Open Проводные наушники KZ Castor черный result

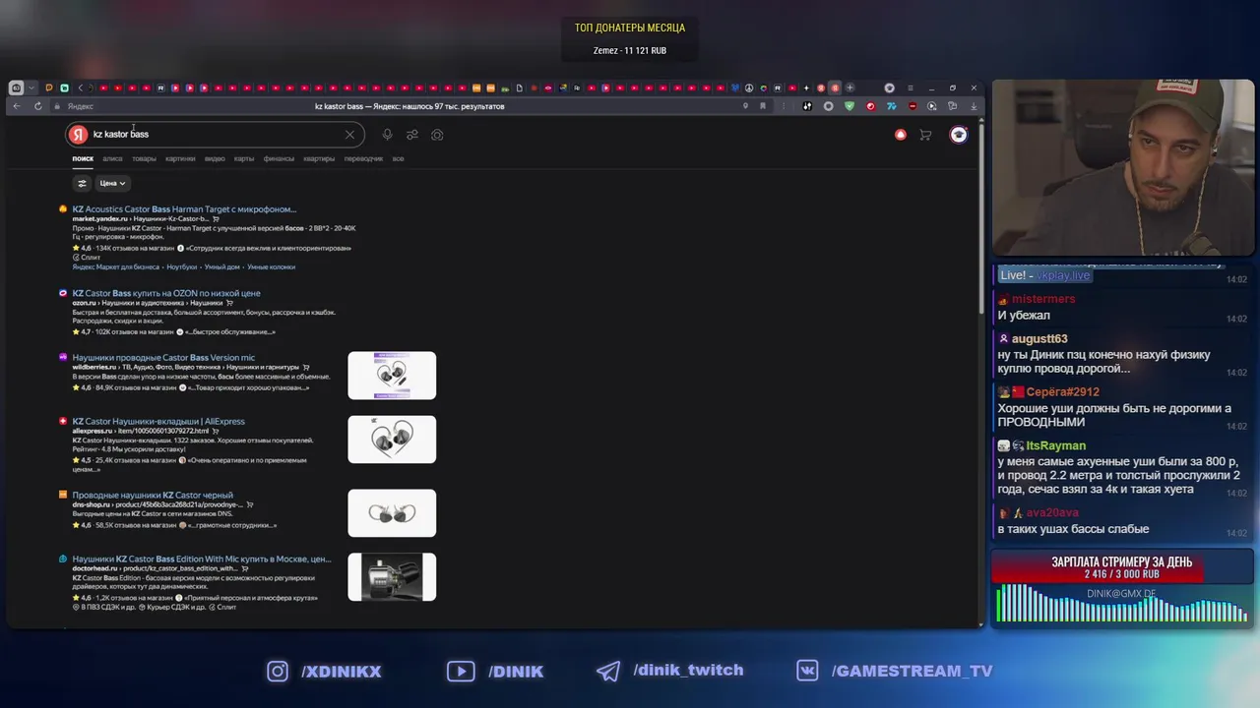pos(153,495)
